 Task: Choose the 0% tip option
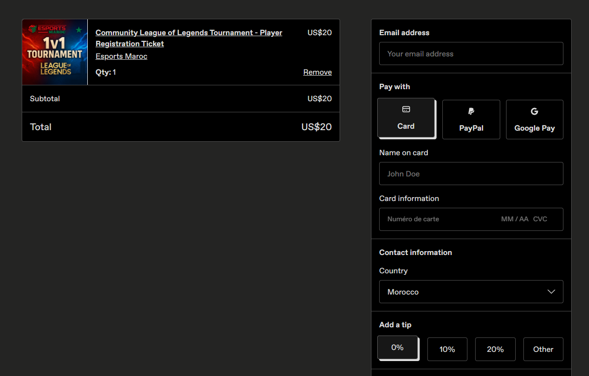point(397,347)
